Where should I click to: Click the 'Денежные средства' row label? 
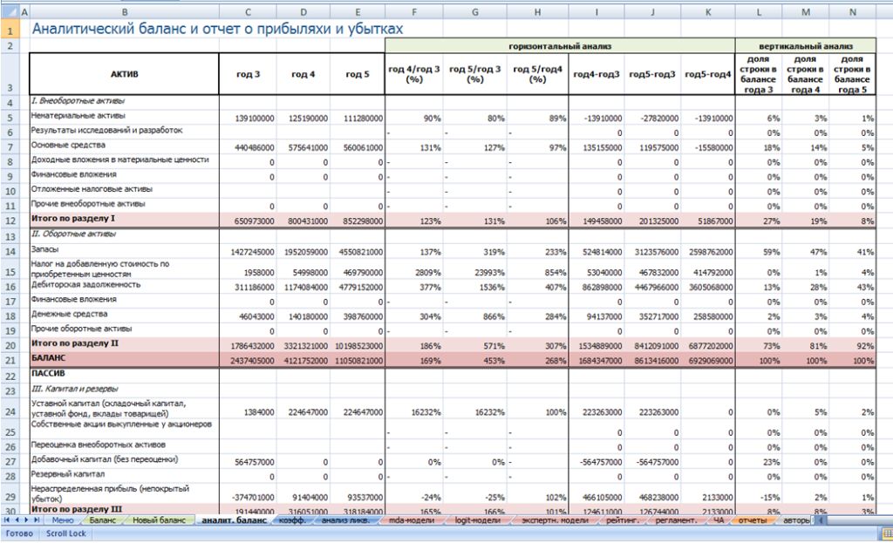pos(69,314)
